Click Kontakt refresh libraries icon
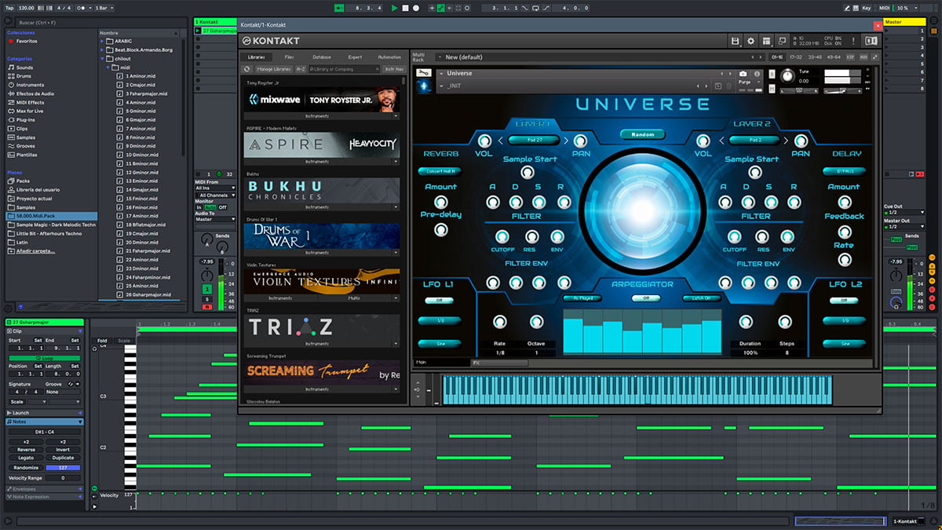942x530 pixels. (246, 69)
